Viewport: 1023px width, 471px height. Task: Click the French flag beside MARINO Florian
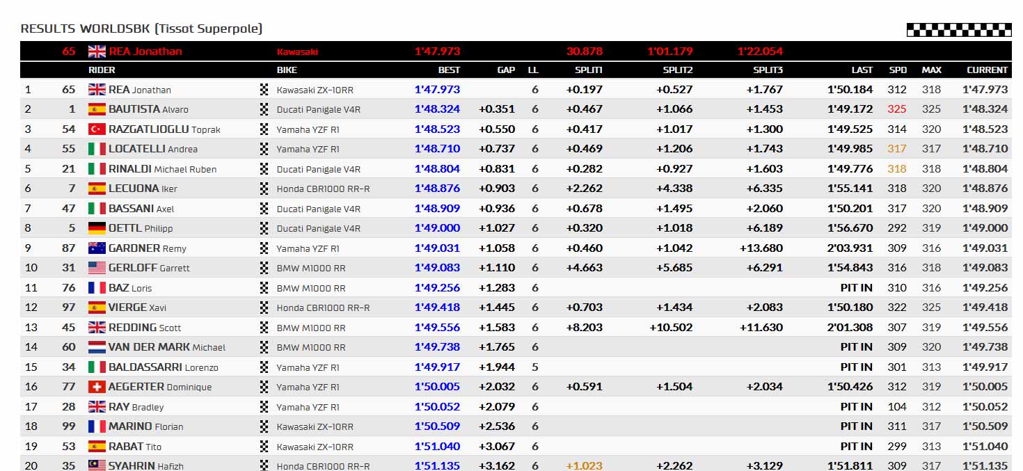point(97,426)
